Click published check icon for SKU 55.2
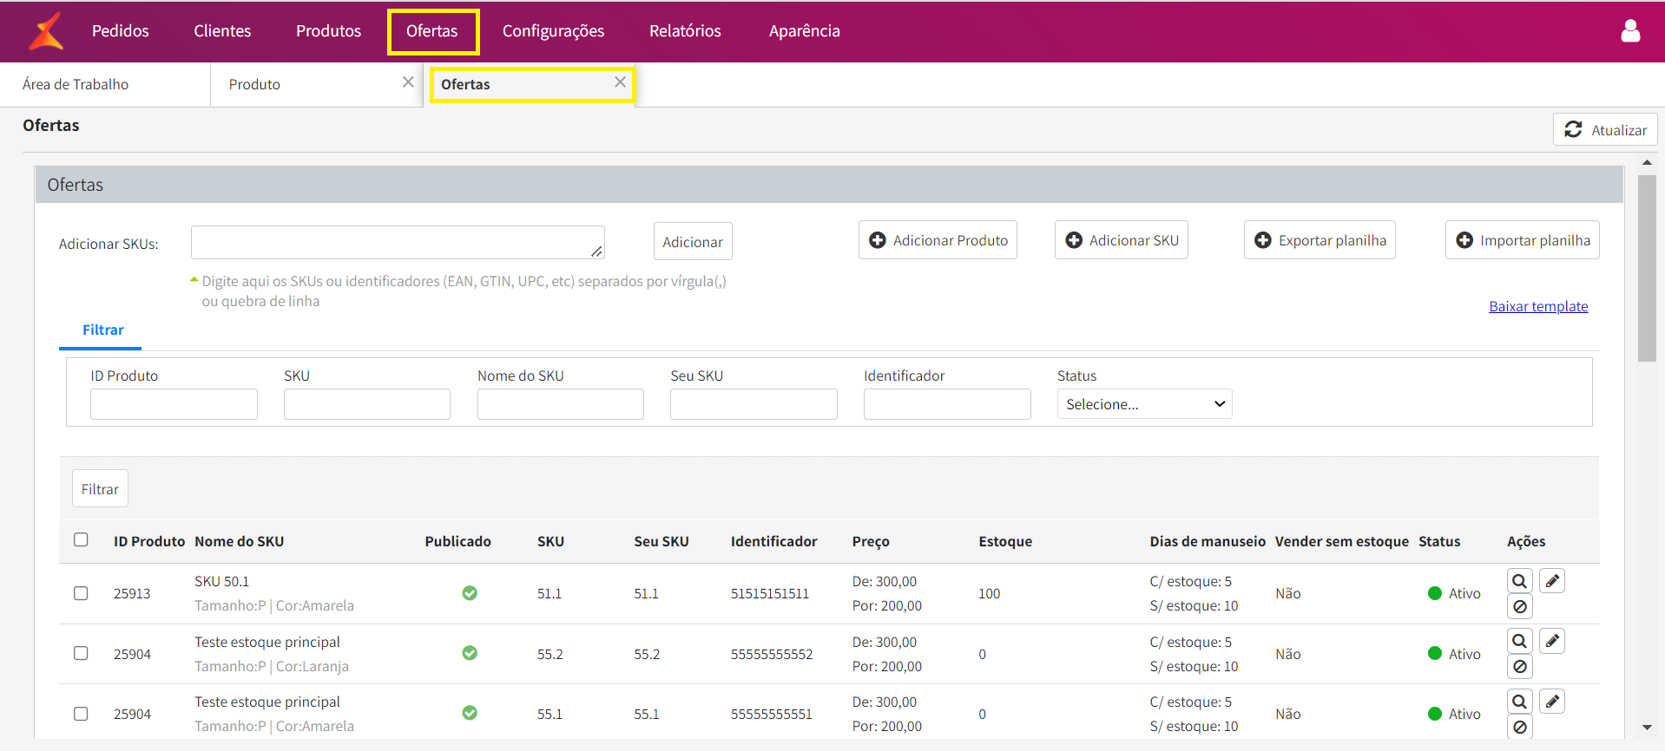 click(x=470, y=653)
